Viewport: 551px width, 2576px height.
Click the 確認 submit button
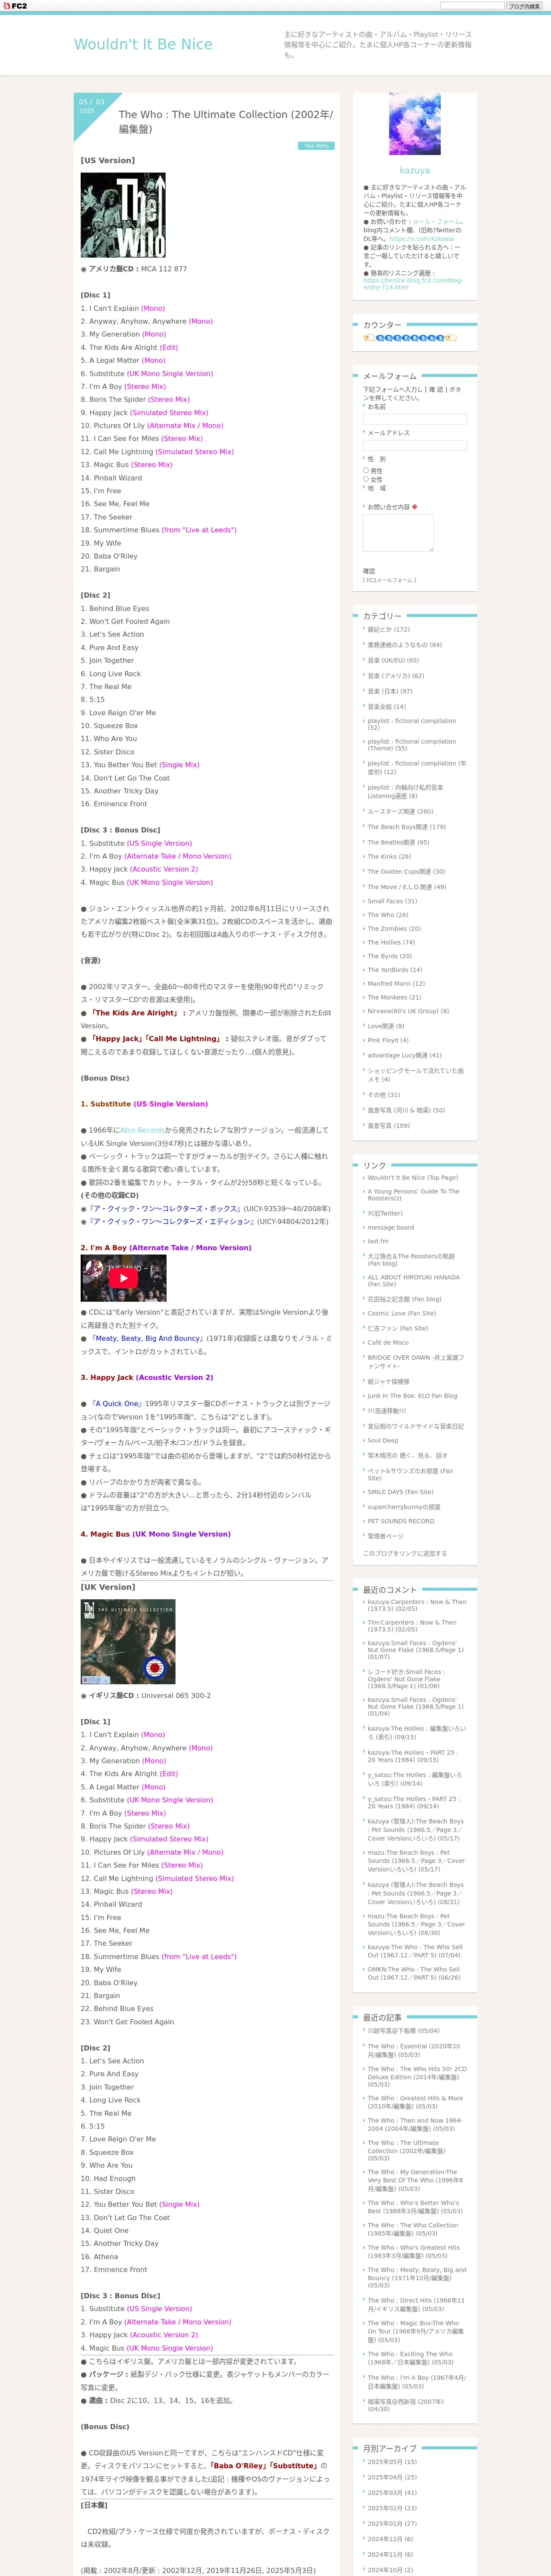click(x=369, y=571)
